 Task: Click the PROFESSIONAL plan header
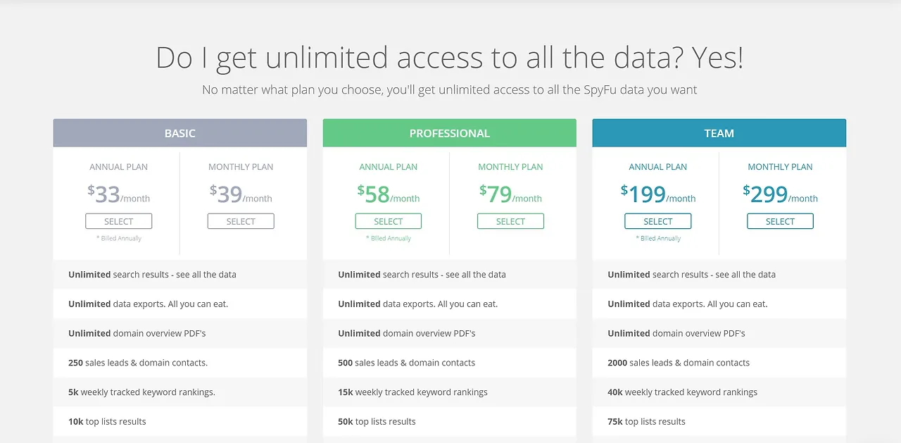450,133
